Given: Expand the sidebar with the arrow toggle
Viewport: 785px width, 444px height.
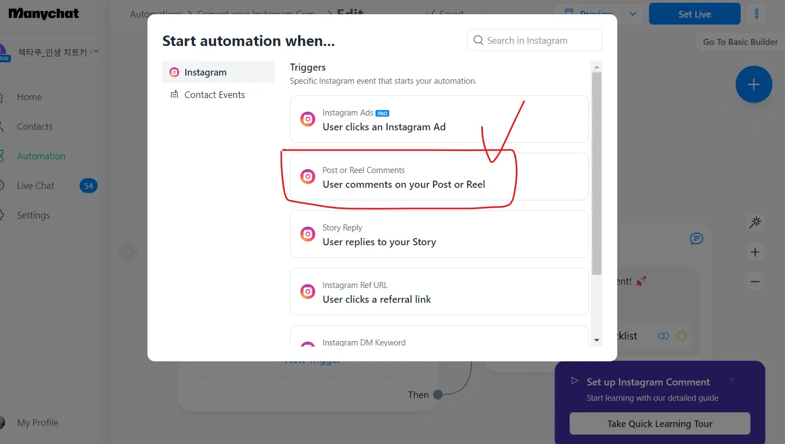Looking at the screenshot, I should click(128, 252).
